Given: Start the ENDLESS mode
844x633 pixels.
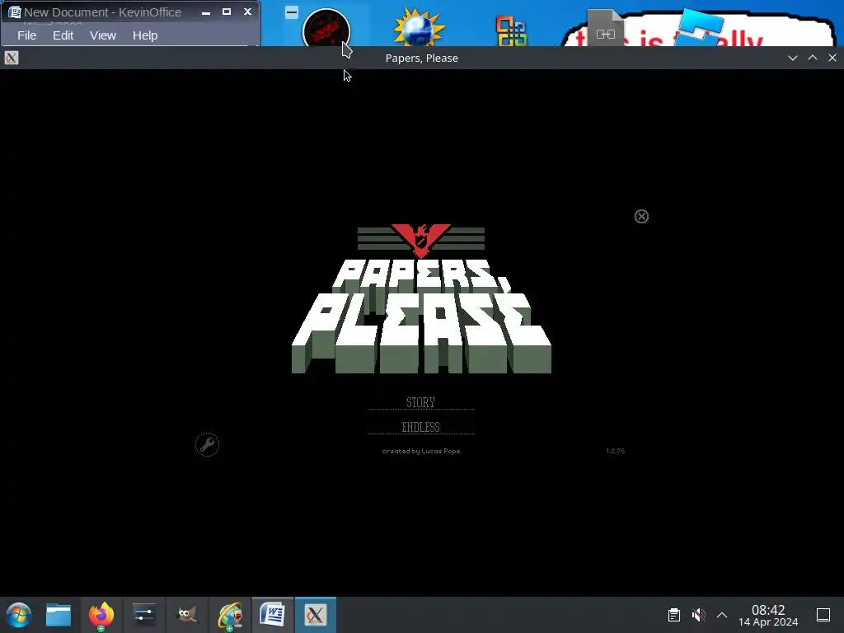Looking at the screenshot, I should [x=421, y=427].
